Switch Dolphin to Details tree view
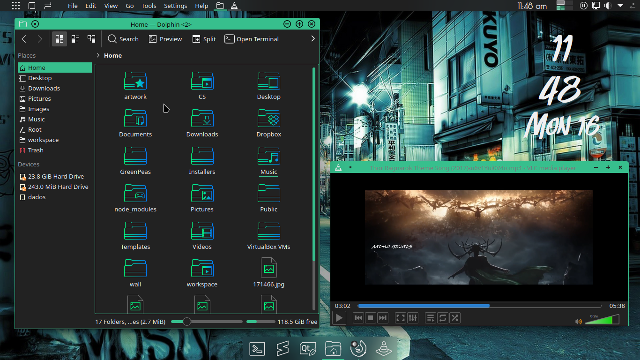640x360 pixels. [91, 39]
